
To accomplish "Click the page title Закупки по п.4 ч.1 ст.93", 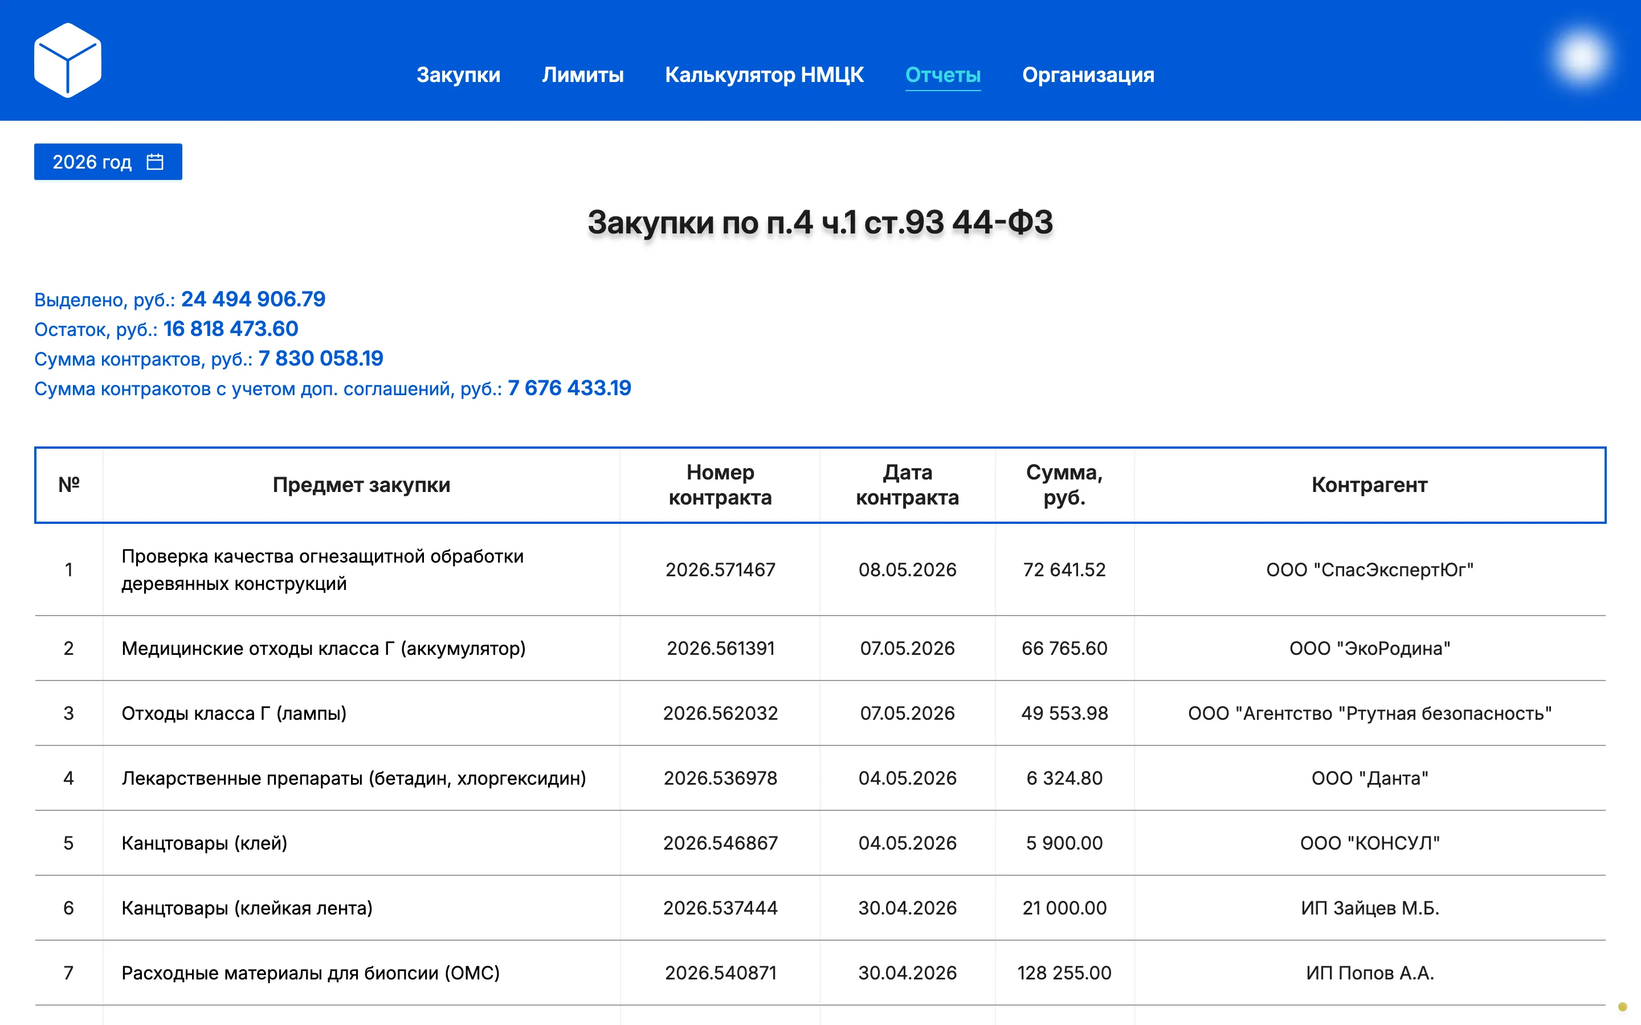I will (x=820, y=222).
